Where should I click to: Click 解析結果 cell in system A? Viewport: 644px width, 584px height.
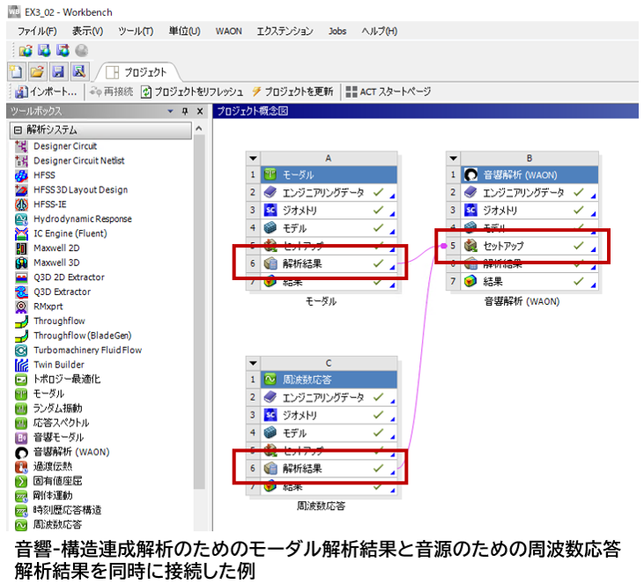[329, 263]
